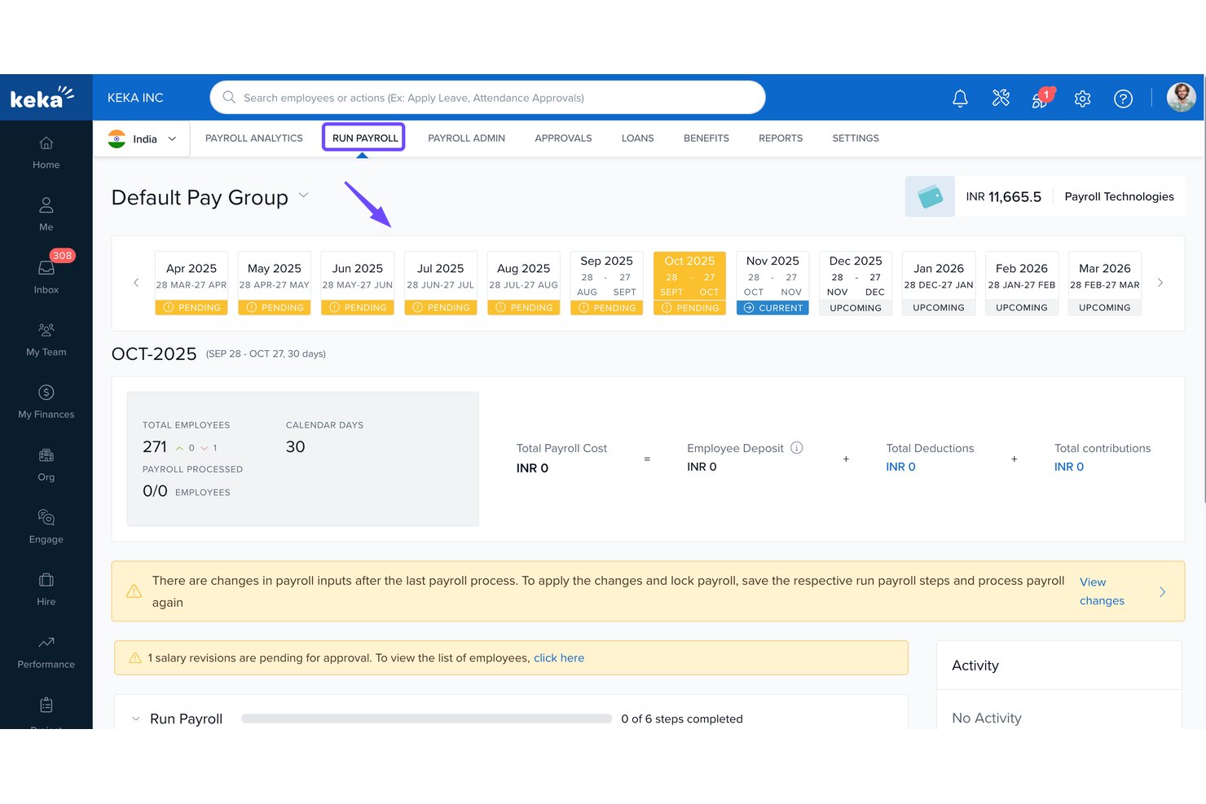This screenshot has width=1206, height=804.
Task: Open the India country dropdown
Action: [x=143, y=138]
